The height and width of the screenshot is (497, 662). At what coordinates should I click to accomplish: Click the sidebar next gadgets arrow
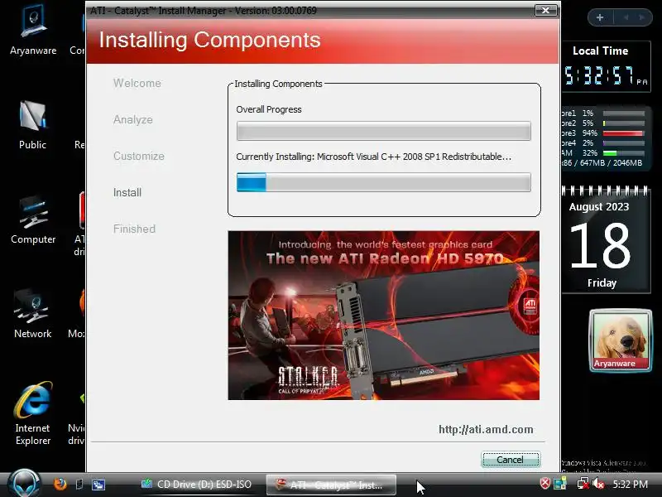click(642, 17)
